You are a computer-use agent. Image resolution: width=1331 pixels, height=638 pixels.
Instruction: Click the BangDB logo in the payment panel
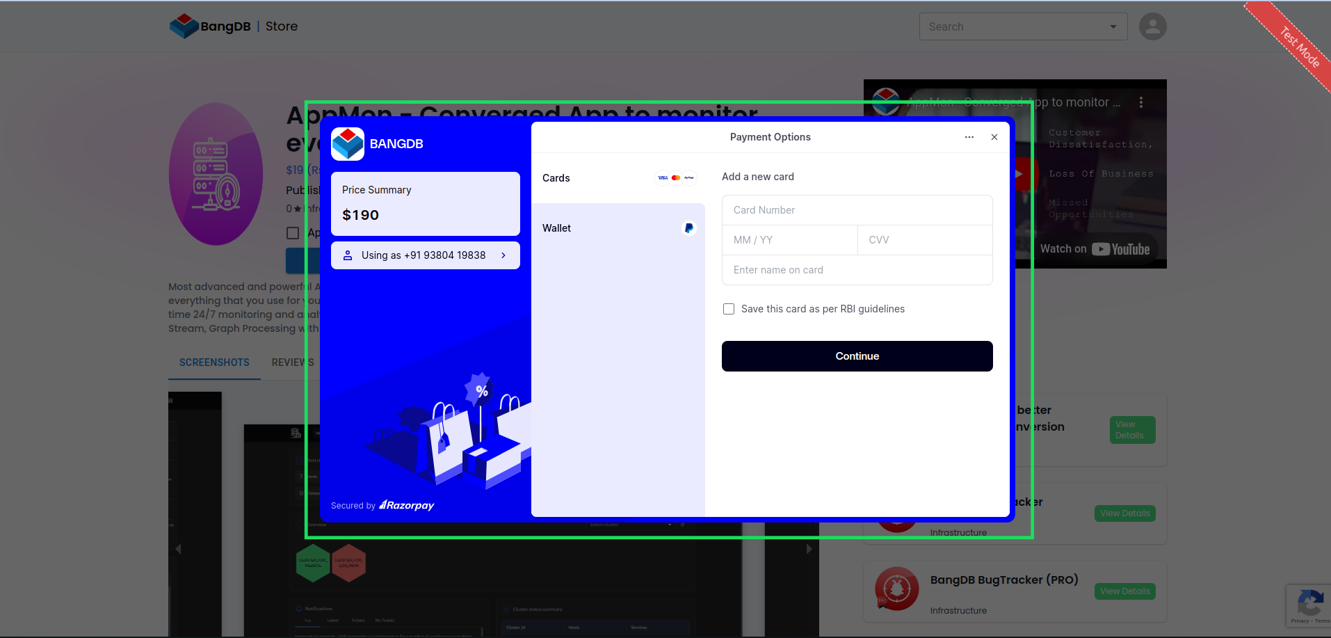tap(348, 144)
